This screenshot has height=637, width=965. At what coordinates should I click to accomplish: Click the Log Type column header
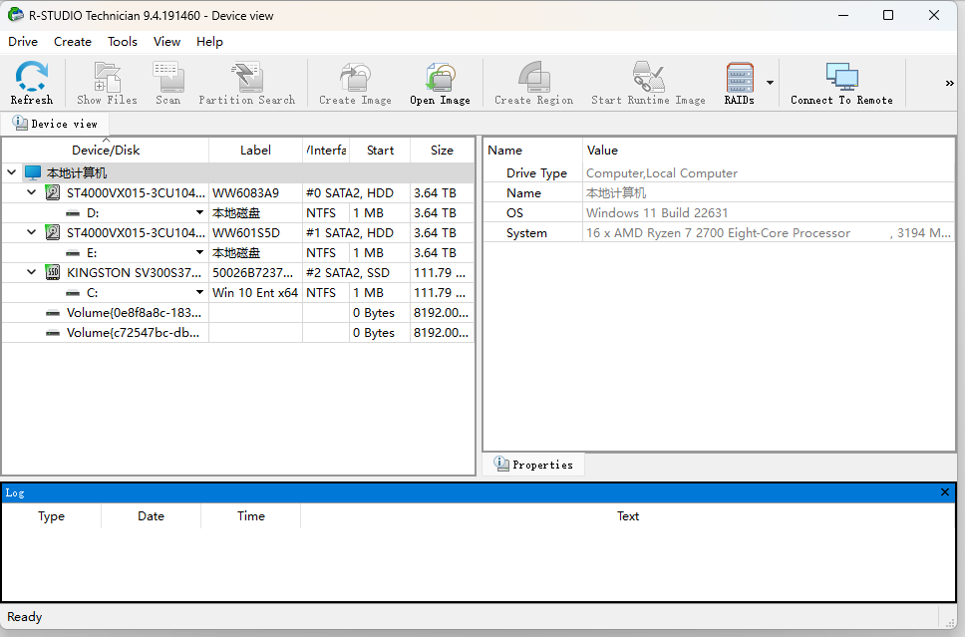(51, 515)
